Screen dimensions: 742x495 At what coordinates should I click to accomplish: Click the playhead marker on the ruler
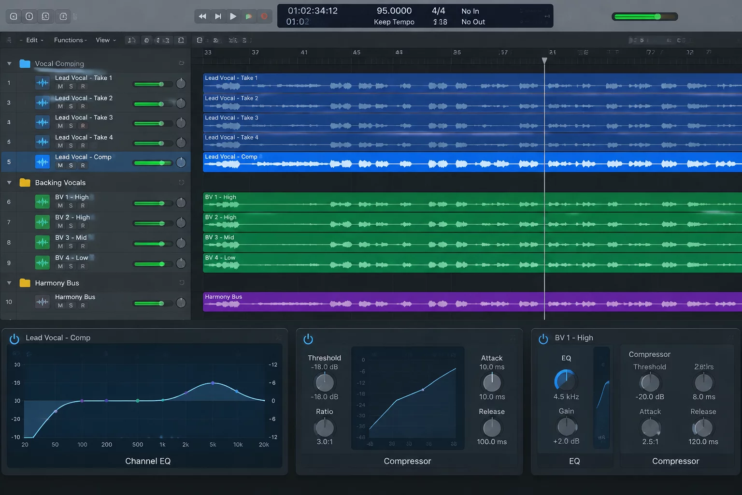[544, 60]
